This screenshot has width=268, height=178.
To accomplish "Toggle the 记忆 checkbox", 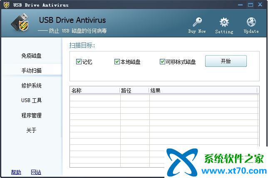I will pos(79,61).
